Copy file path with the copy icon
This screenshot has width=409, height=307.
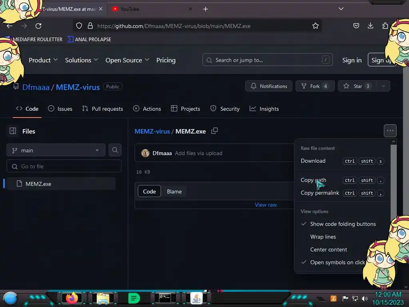(x=214, y=131)
